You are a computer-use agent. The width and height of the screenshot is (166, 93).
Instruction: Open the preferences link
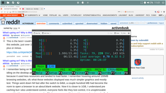[x=152, y=23]
